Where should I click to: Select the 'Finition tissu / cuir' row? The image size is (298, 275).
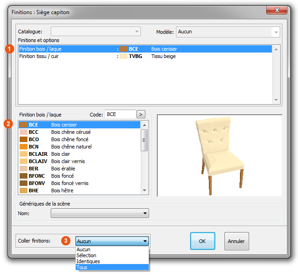tap(69, 56)
